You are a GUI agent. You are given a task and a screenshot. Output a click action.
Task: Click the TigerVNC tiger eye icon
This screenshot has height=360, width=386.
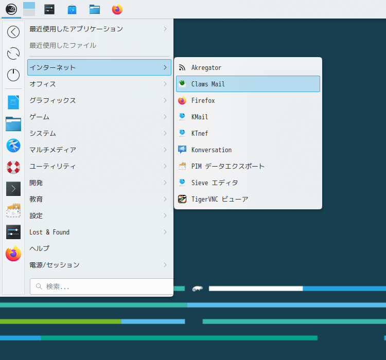click(x=182, y=199)
